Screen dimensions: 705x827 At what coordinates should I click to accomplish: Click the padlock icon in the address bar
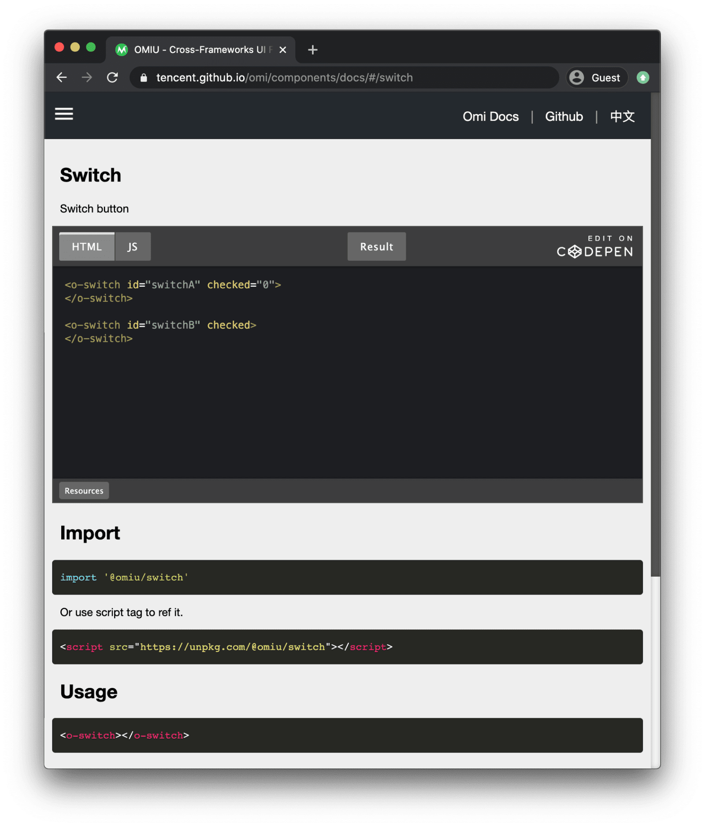144,78
